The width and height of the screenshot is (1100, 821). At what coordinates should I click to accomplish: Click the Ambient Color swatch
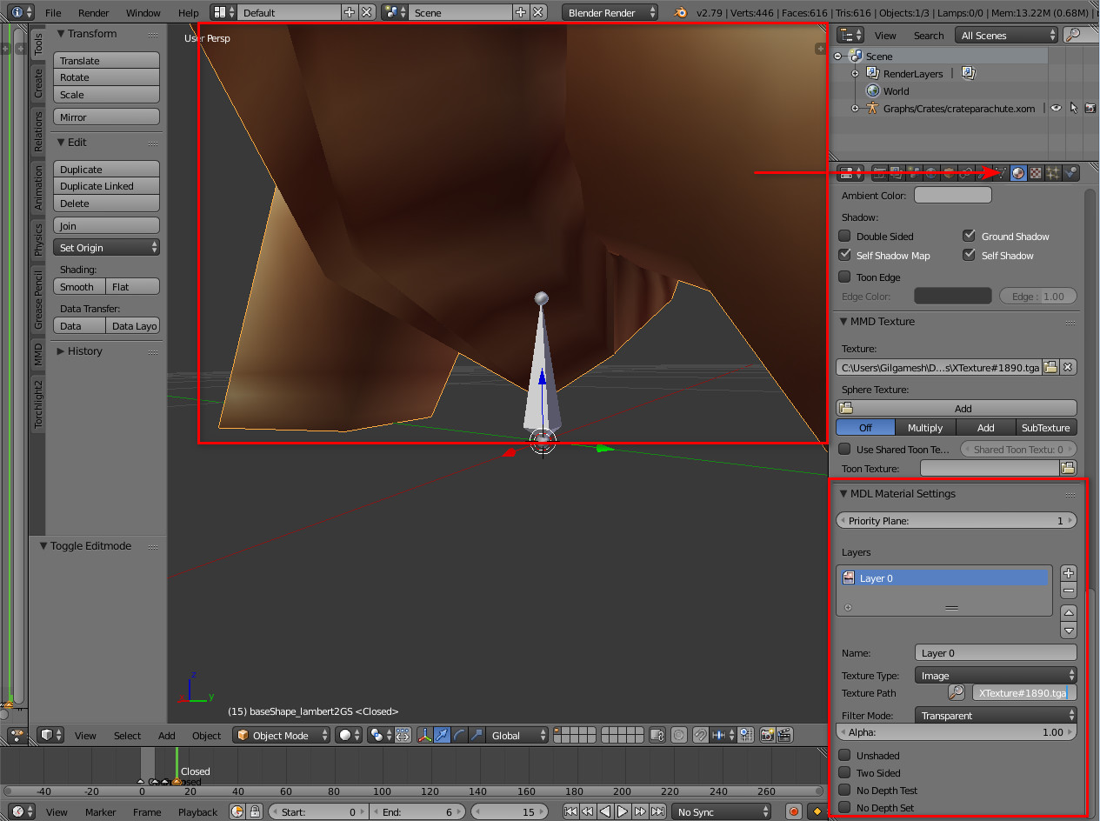(x=953, y=195)
